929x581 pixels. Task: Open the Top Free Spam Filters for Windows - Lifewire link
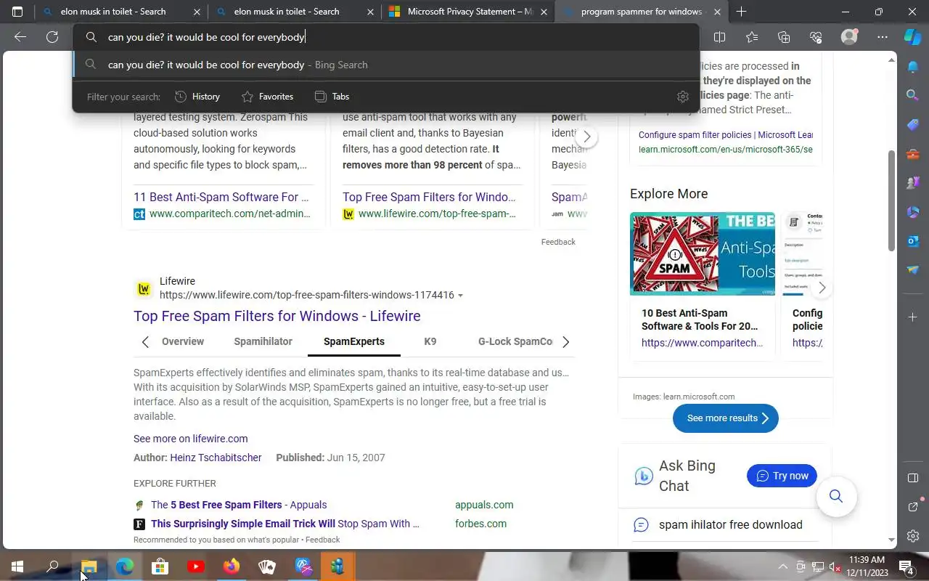point(277,316)
